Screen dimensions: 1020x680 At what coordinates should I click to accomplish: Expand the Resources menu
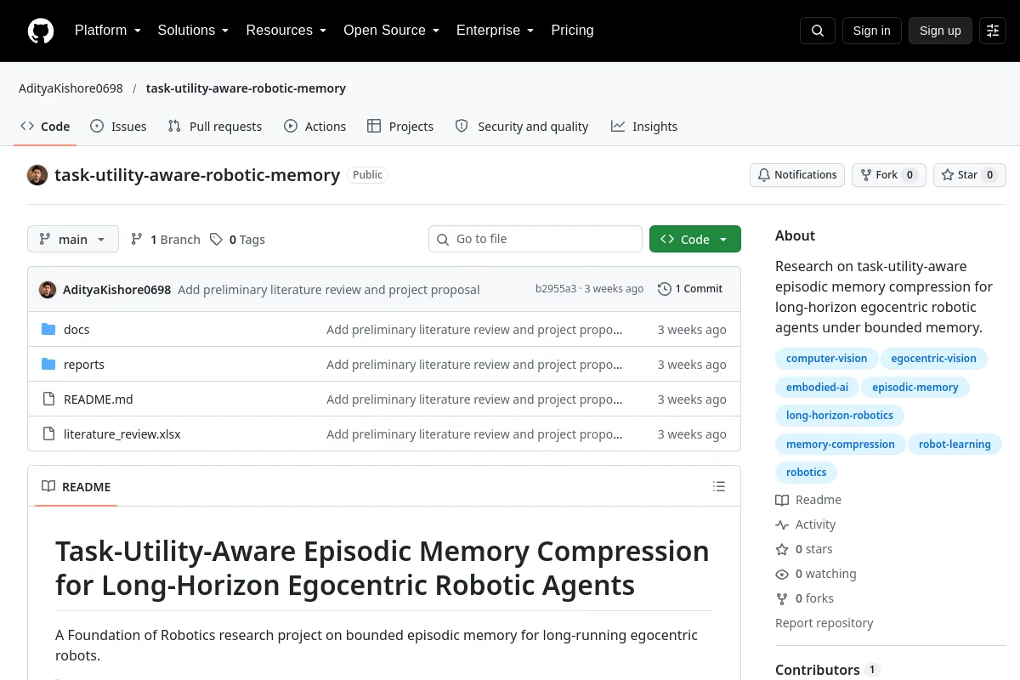pyautogui.click(x=286, y=31)
